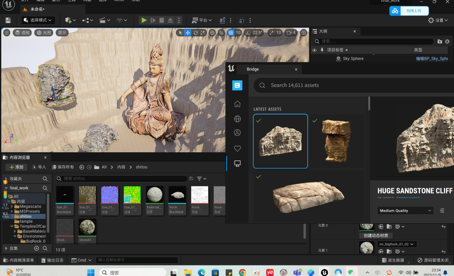Click the Stop simulation square button

click(x=161, y=20)
